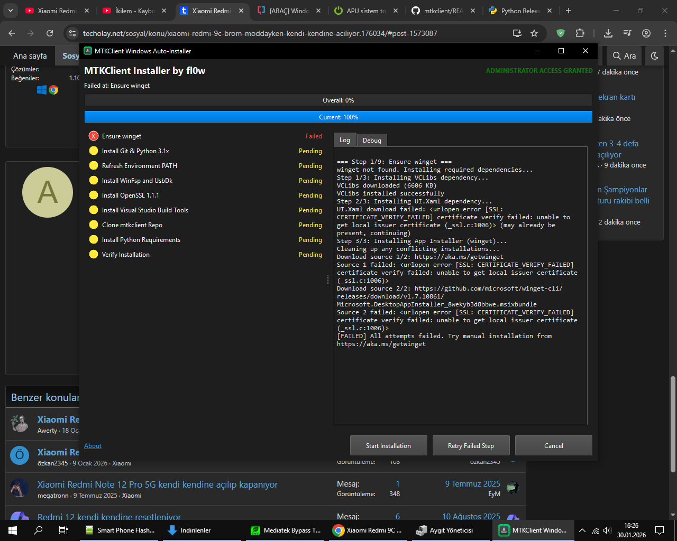Image resolution: width=677 pixels, height=541 pixels.
Task: Switch to the mtkclient GitHub browser tab
Action: point(443,11)
